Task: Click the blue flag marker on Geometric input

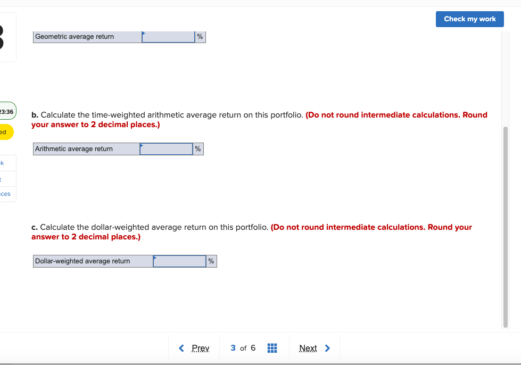Action: coord(143,34)
